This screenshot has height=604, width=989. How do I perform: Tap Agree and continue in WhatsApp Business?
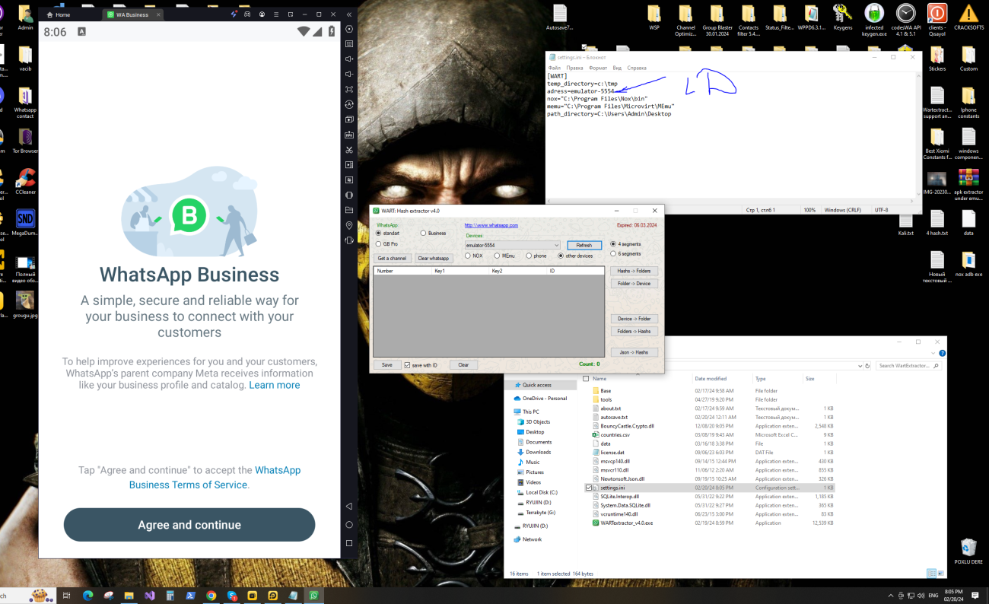click(189, 525)
